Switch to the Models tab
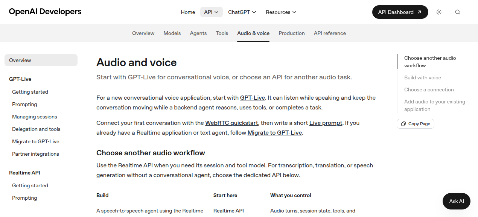 pos(172,33)
